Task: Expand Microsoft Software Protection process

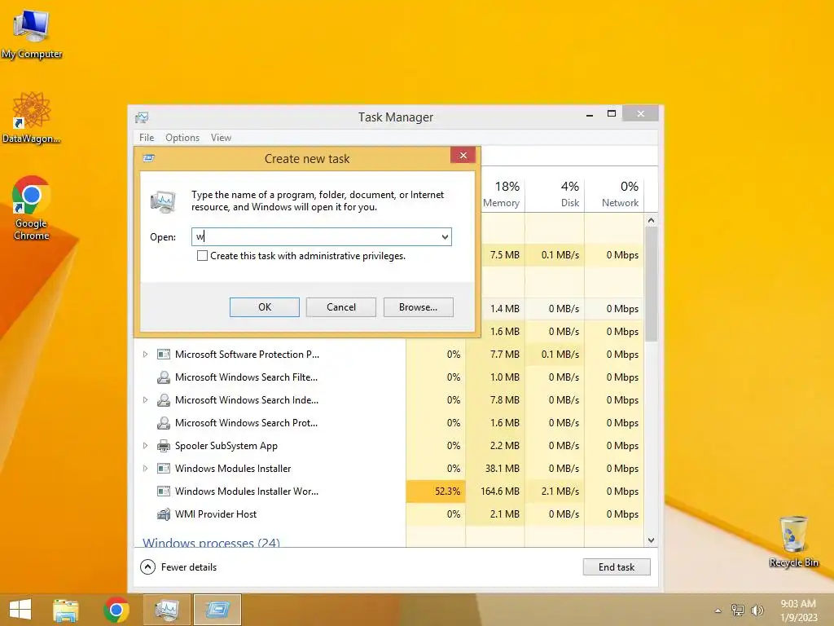Action: (145, 355)
